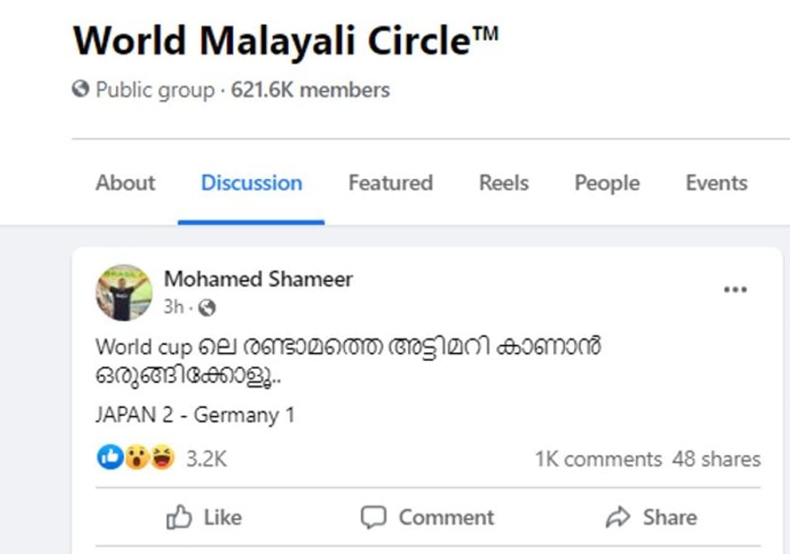Click Mohamed Shameer's profile picture
The width and height of the screenshot is (790, 554).
click(123, 293)
